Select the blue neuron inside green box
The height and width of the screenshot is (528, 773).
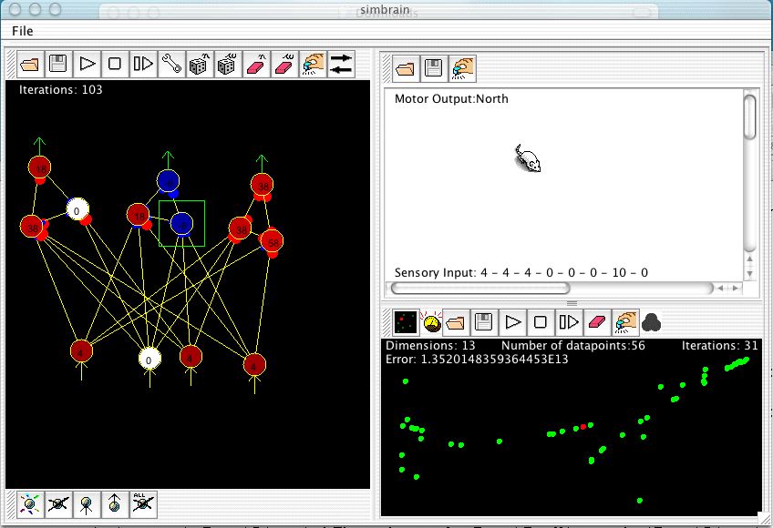point(182,223)
